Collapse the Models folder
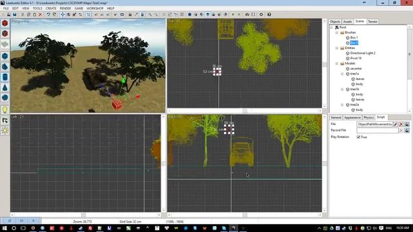The width and height of the screenshot is (413, 232). (x=337, y=63)
